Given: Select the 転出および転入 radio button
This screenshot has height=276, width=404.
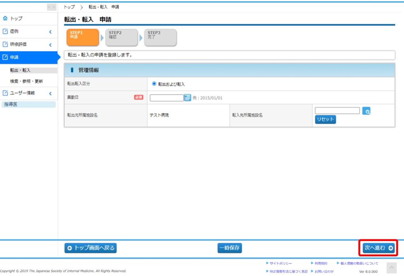Looking at the screenshot, I should coord(154,83).
